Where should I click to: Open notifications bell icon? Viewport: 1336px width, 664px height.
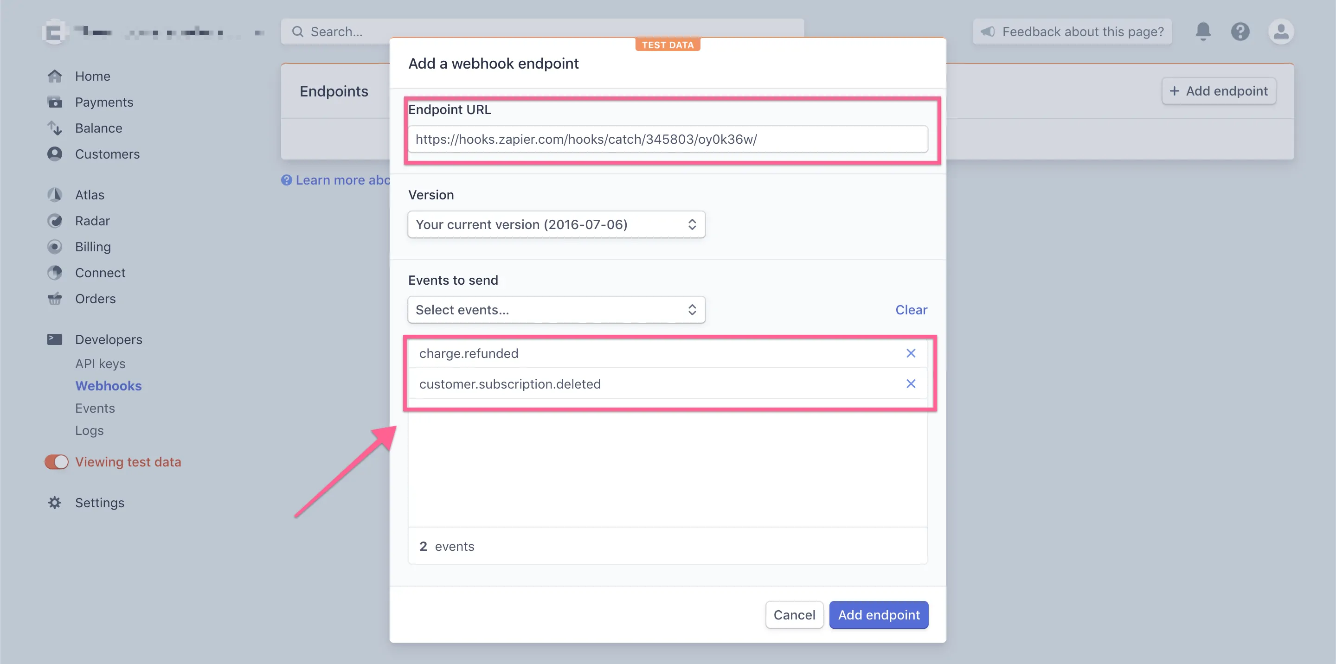pyautogui.click(x=1203, y=32)
